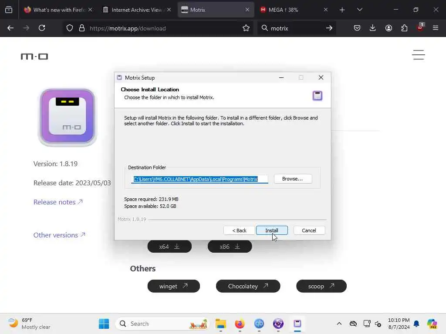Open Browse for destination folder

[x=293, y=179]
